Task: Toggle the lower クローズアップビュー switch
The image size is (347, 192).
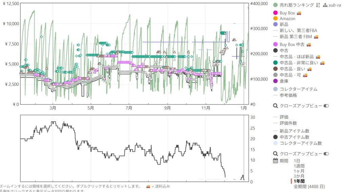Action: click(x=326, y=153)
